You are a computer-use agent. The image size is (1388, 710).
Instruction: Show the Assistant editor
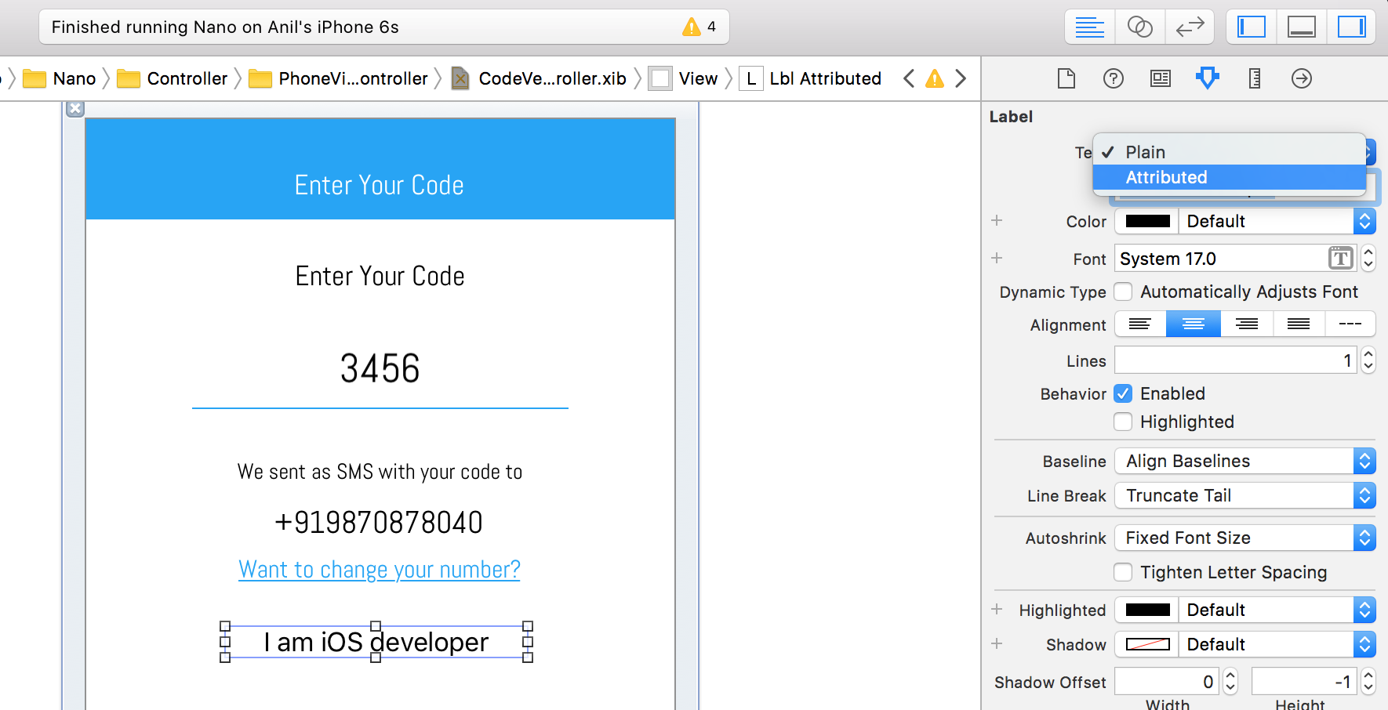(x=1139, y=27)
